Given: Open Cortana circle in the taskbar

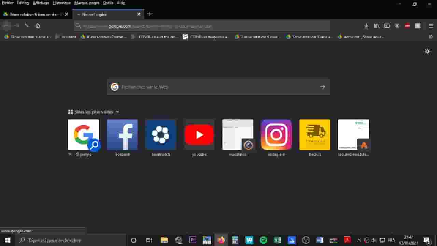Looking at the screenshot, I should (134, 240).
